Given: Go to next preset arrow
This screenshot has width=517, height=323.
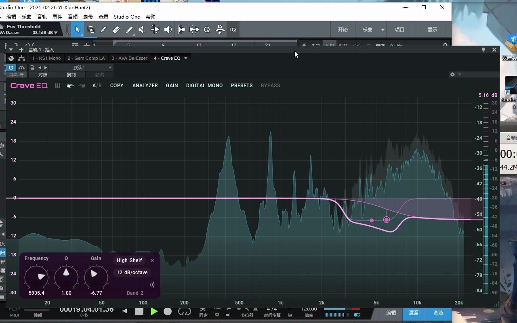Looking at the screenshot, I should (46, 67).
